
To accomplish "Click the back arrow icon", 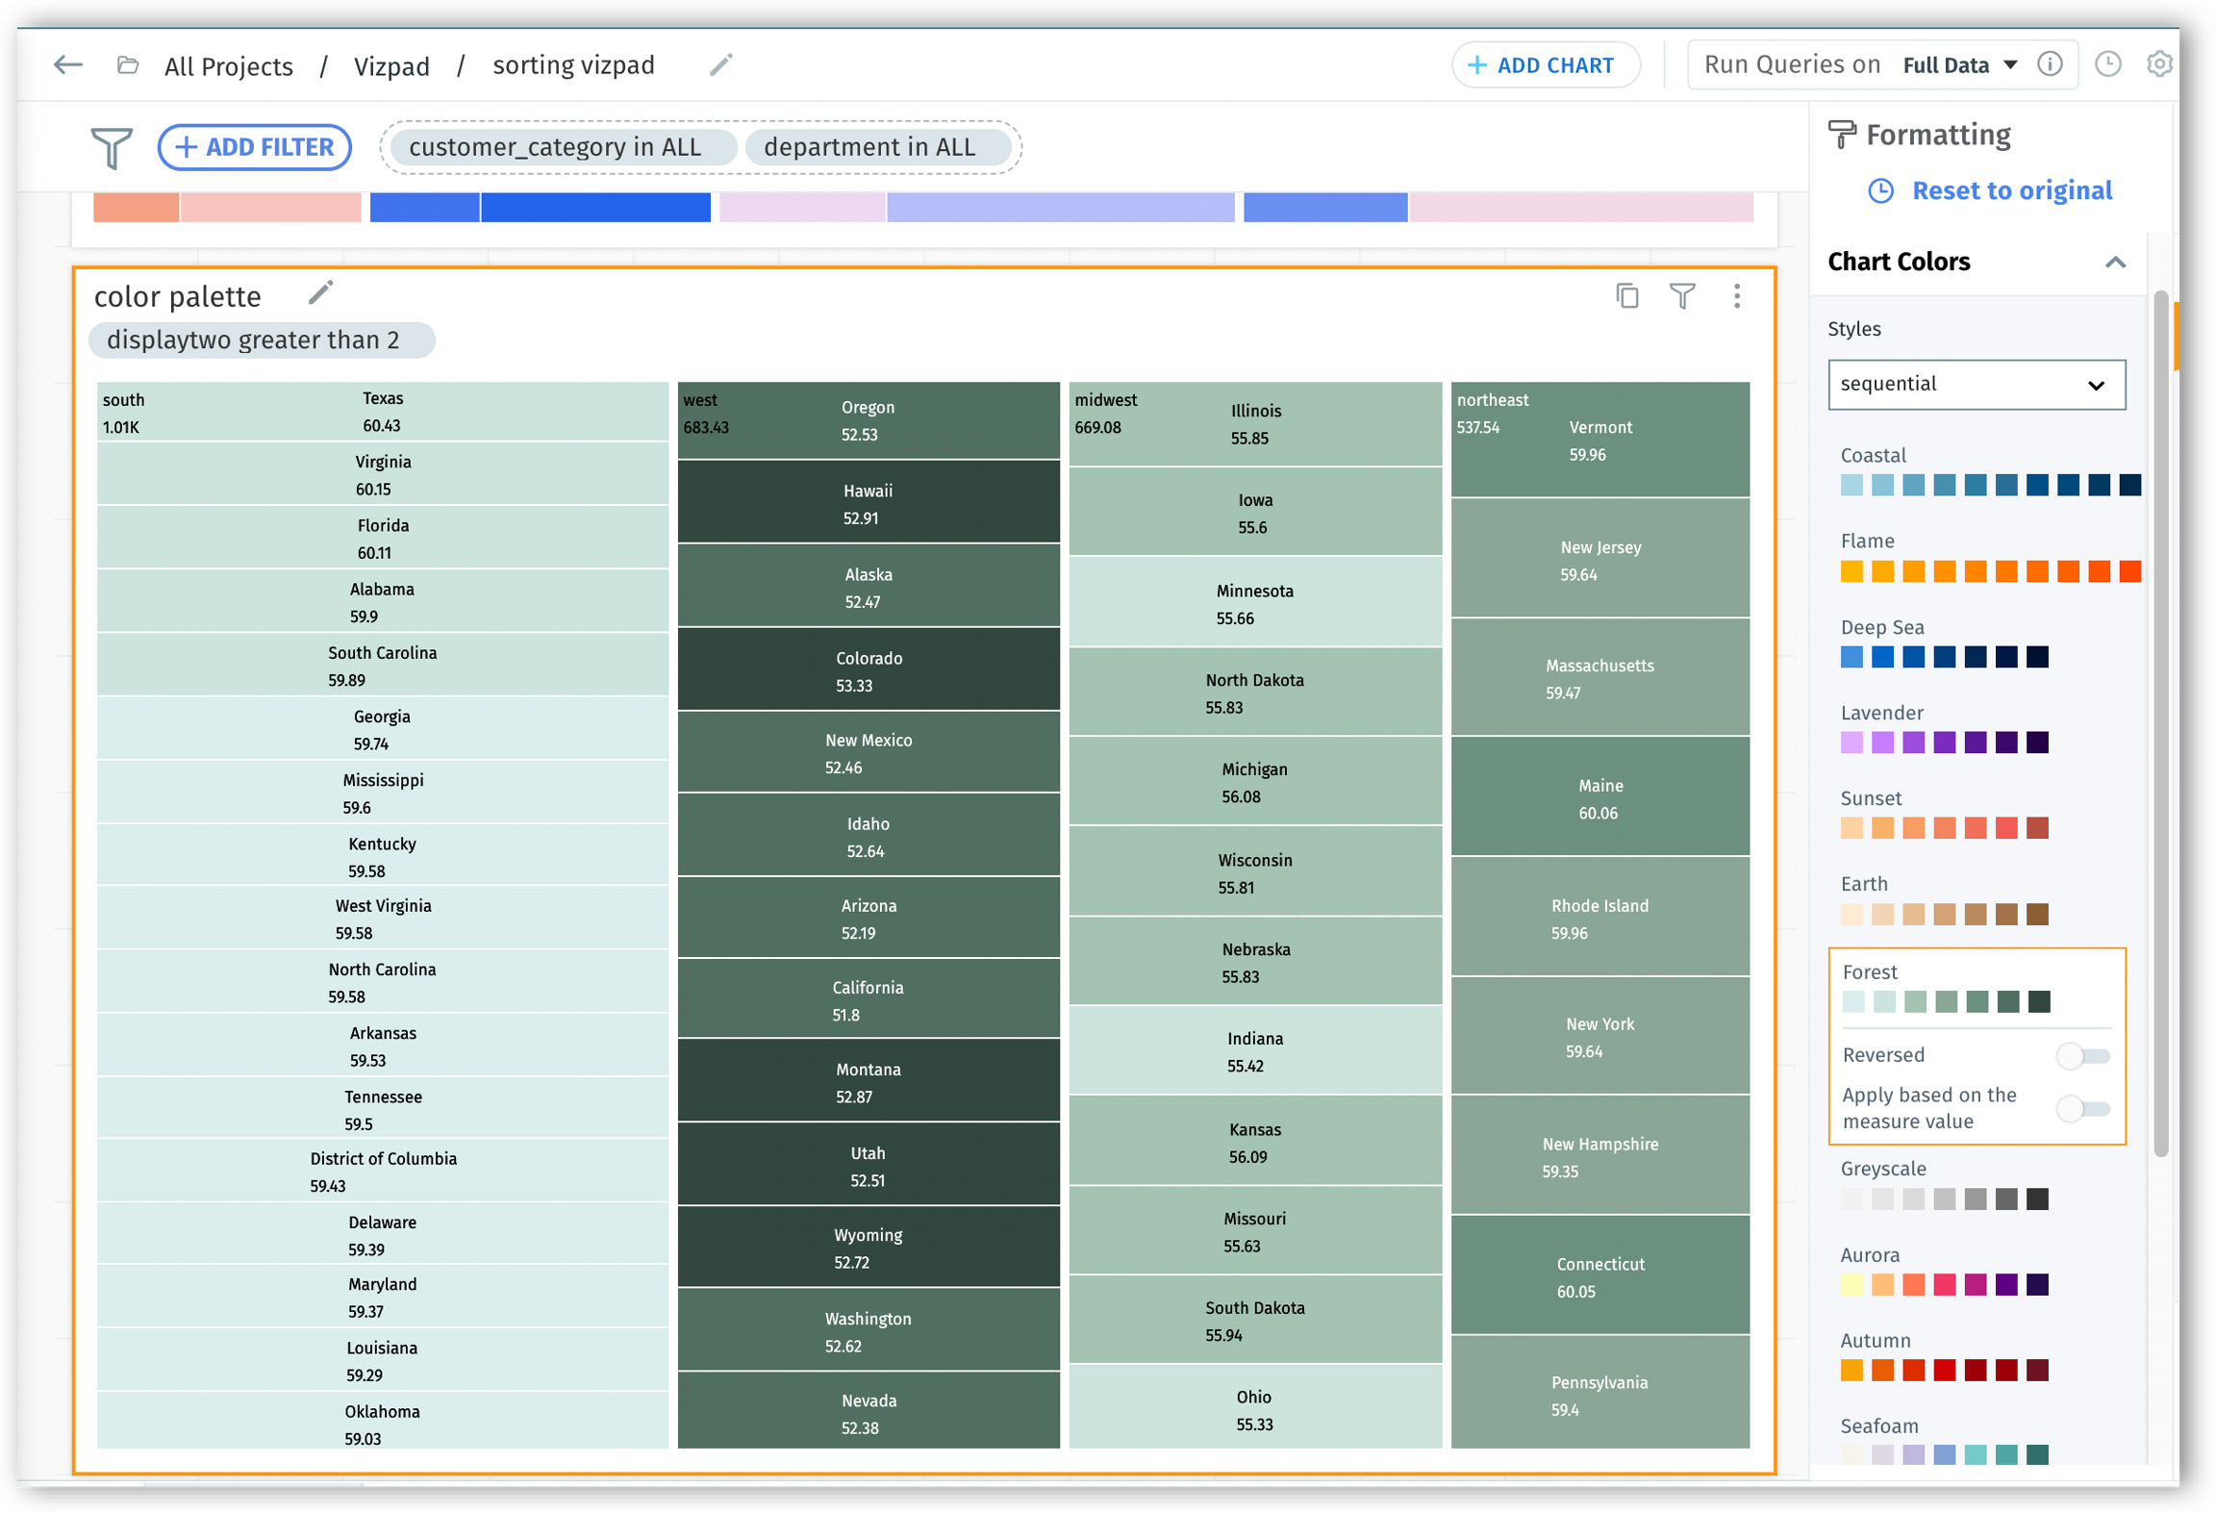I will click(67, 65).
